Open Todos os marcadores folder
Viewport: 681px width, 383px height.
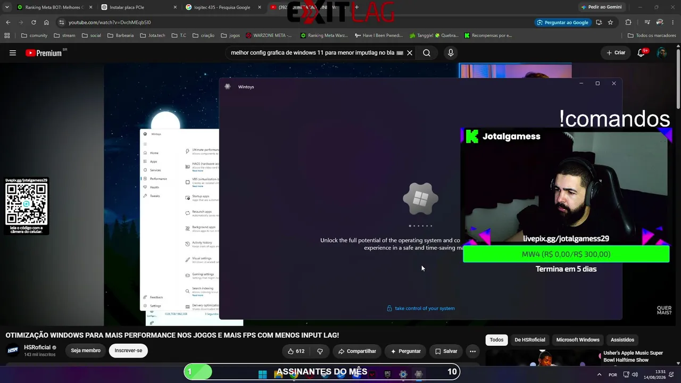tap(652, 36)
